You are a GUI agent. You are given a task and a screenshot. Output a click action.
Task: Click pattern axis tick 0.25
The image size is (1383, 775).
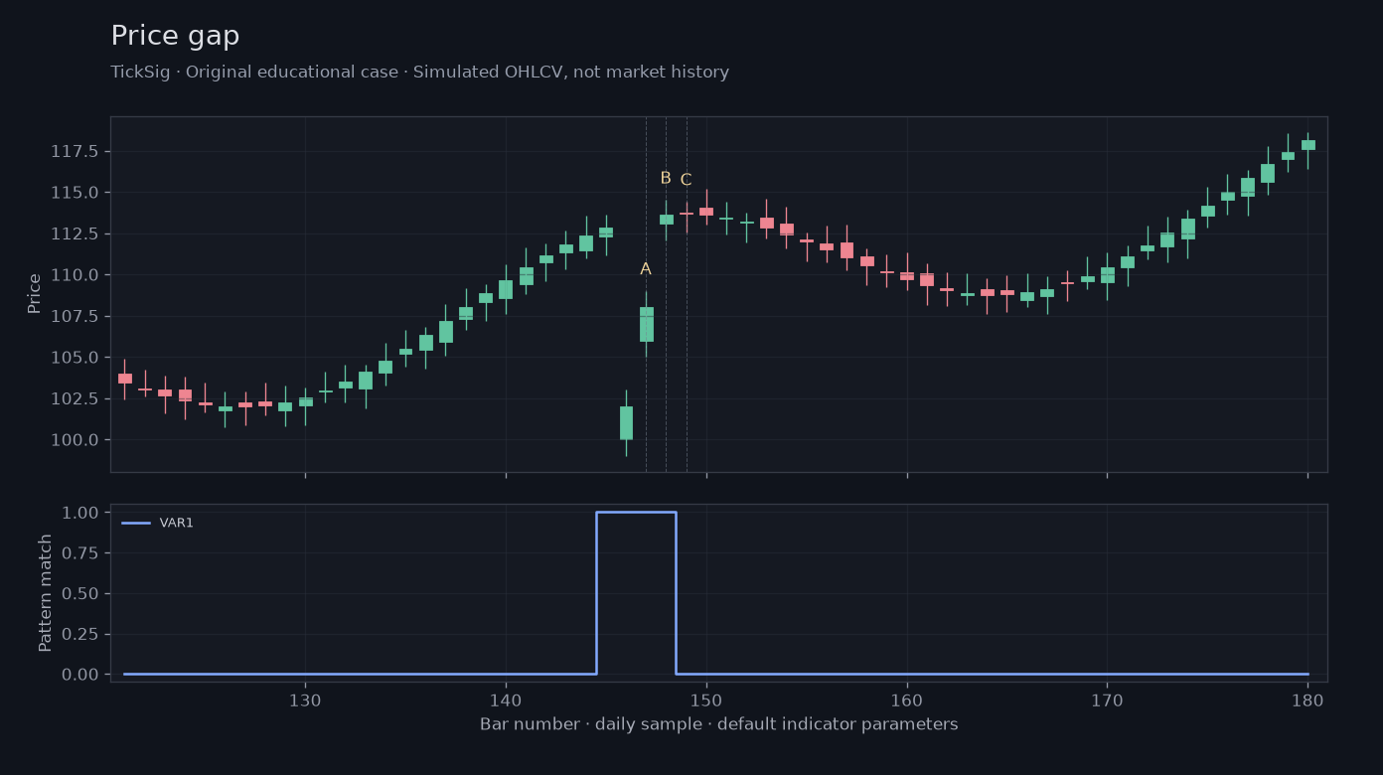(80, 634)
